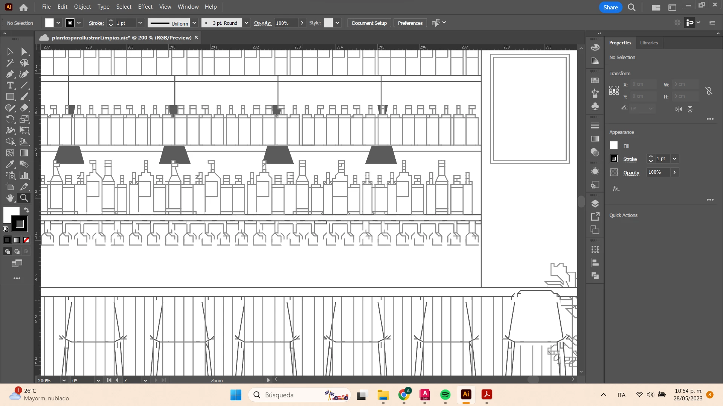Select the Rectangle tool
This screenshot has width=723, height=406.
point(10,97)
